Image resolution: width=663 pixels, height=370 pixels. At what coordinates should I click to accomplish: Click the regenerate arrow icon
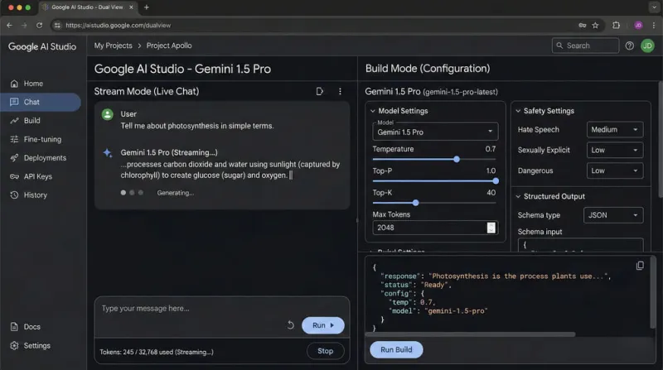[x=291, y=324]
